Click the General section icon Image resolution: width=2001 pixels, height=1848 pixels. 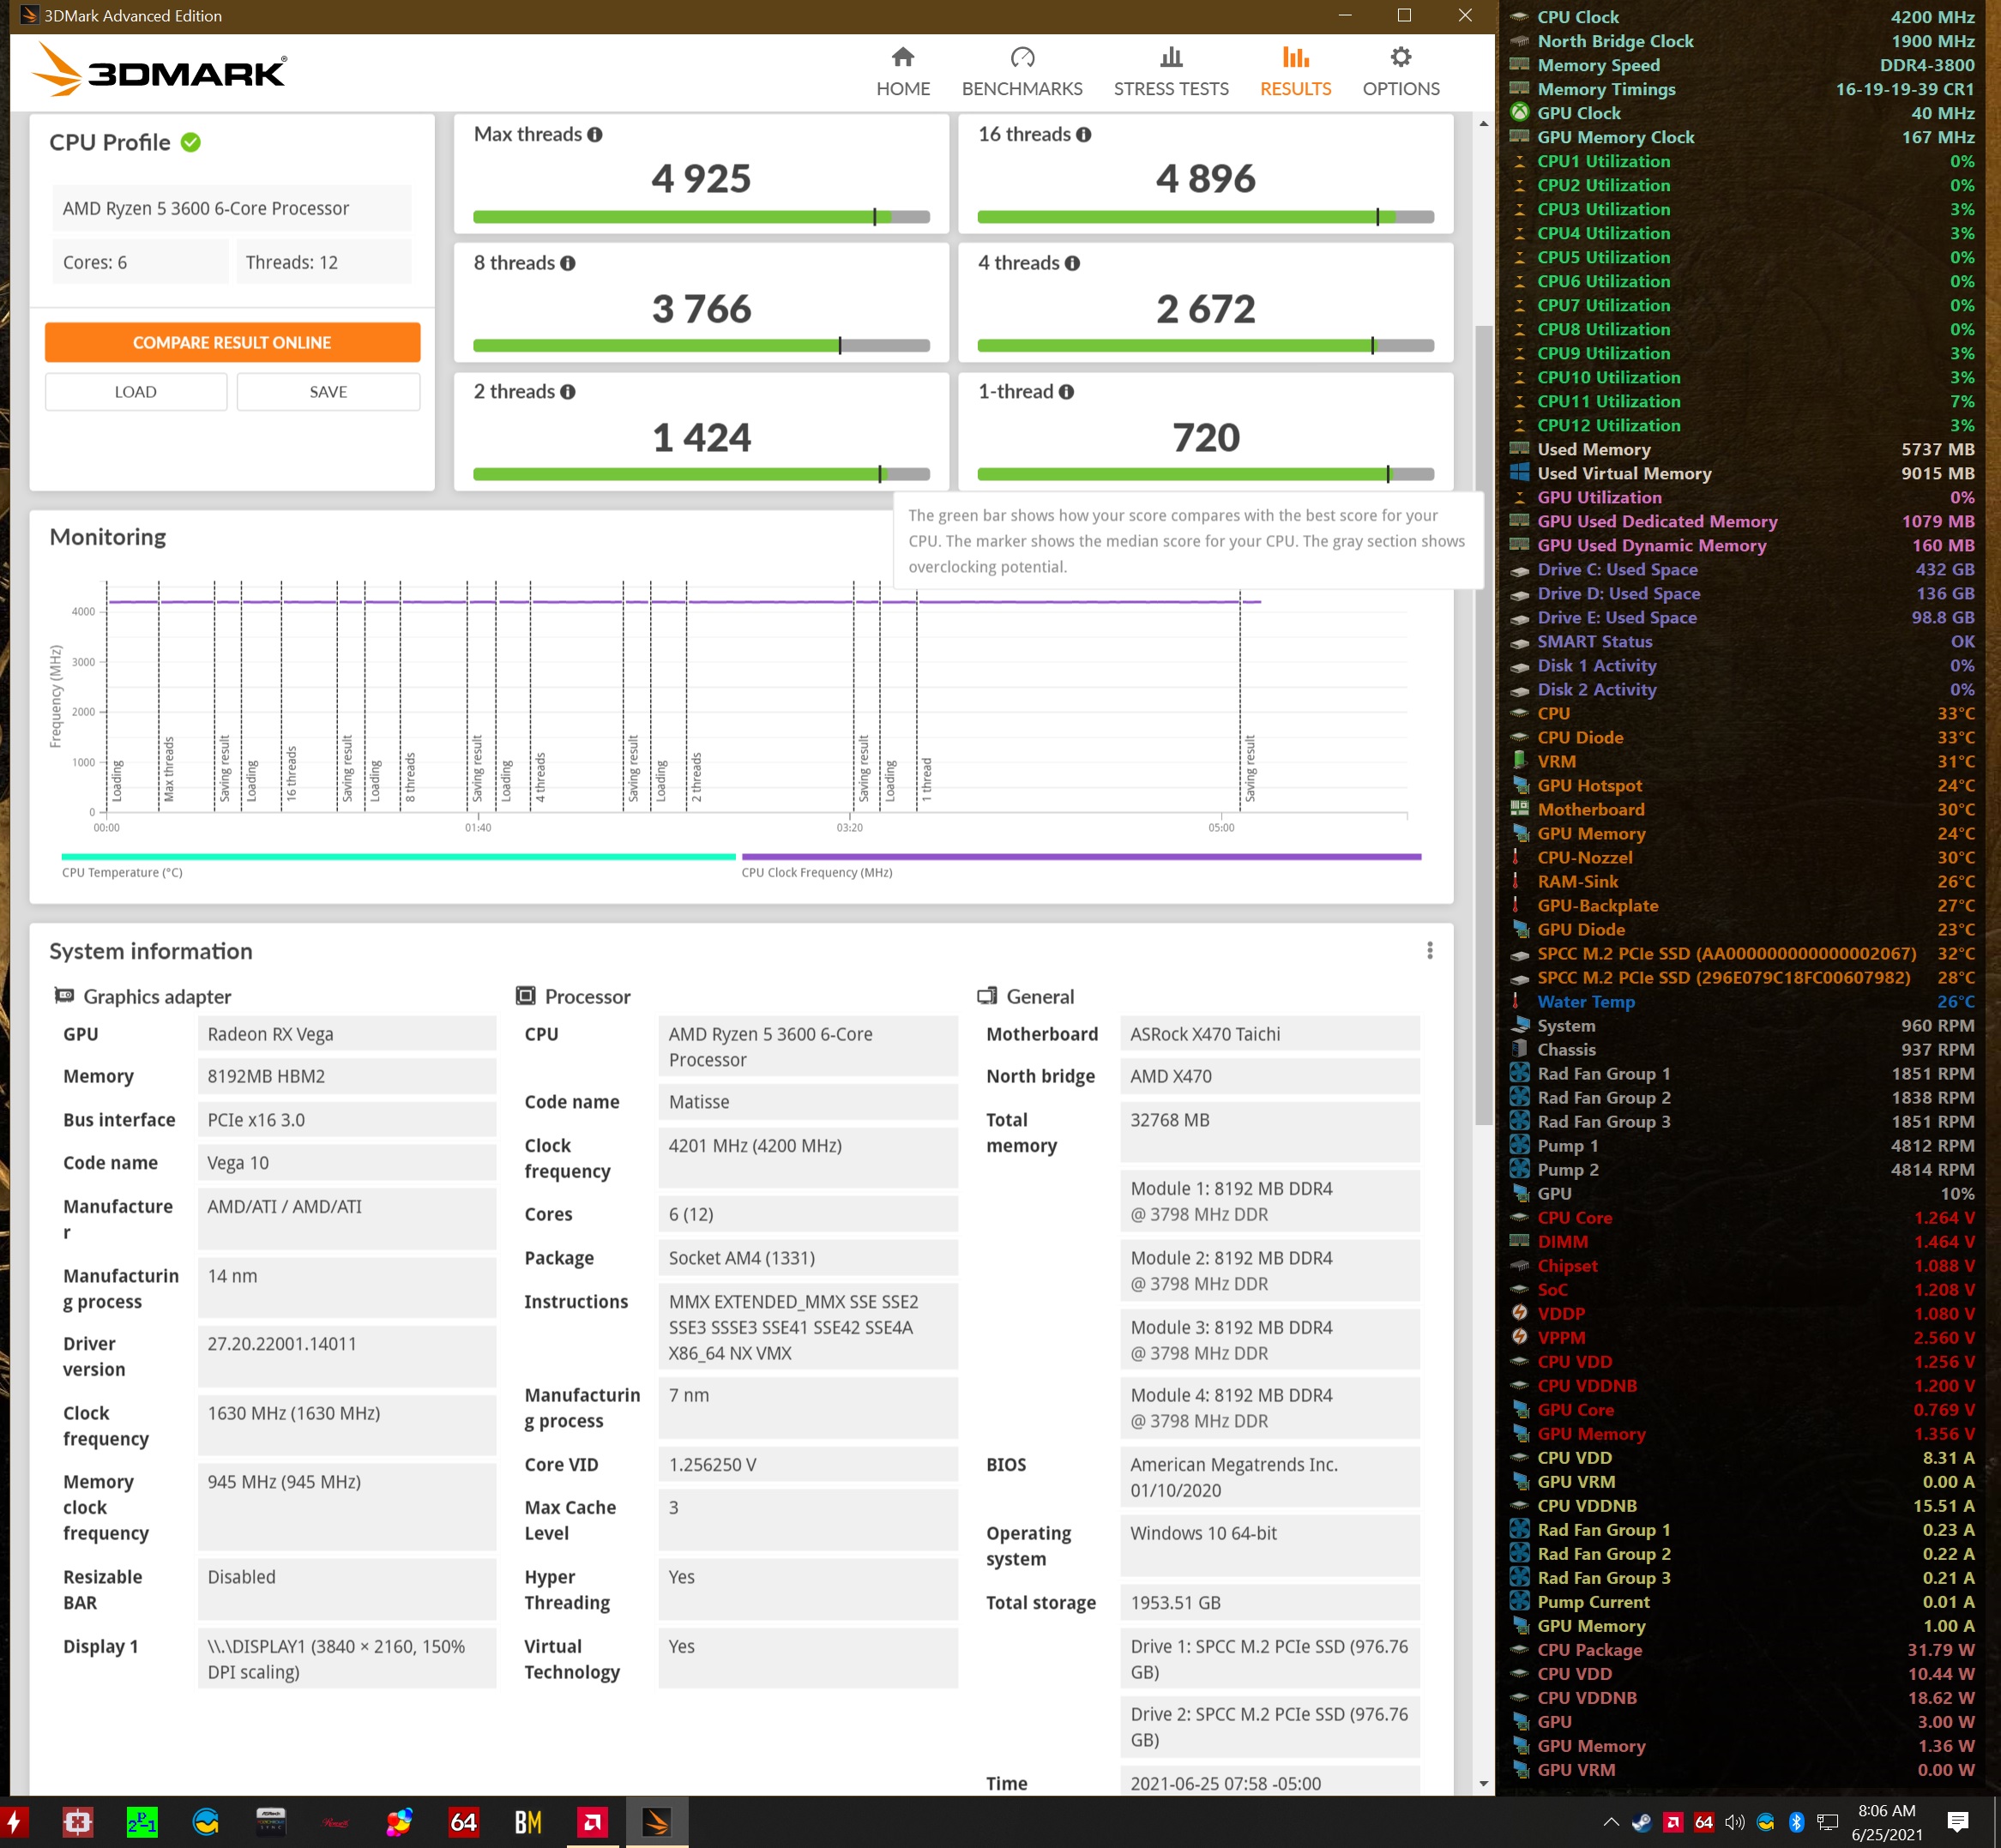click(987, 996)
